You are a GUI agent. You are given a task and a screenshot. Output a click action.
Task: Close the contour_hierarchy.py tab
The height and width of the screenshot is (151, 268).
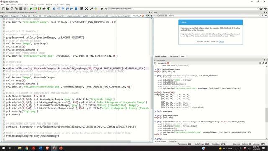(129, 16)
